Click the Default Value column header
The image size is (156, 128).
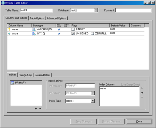click(120, 25)
